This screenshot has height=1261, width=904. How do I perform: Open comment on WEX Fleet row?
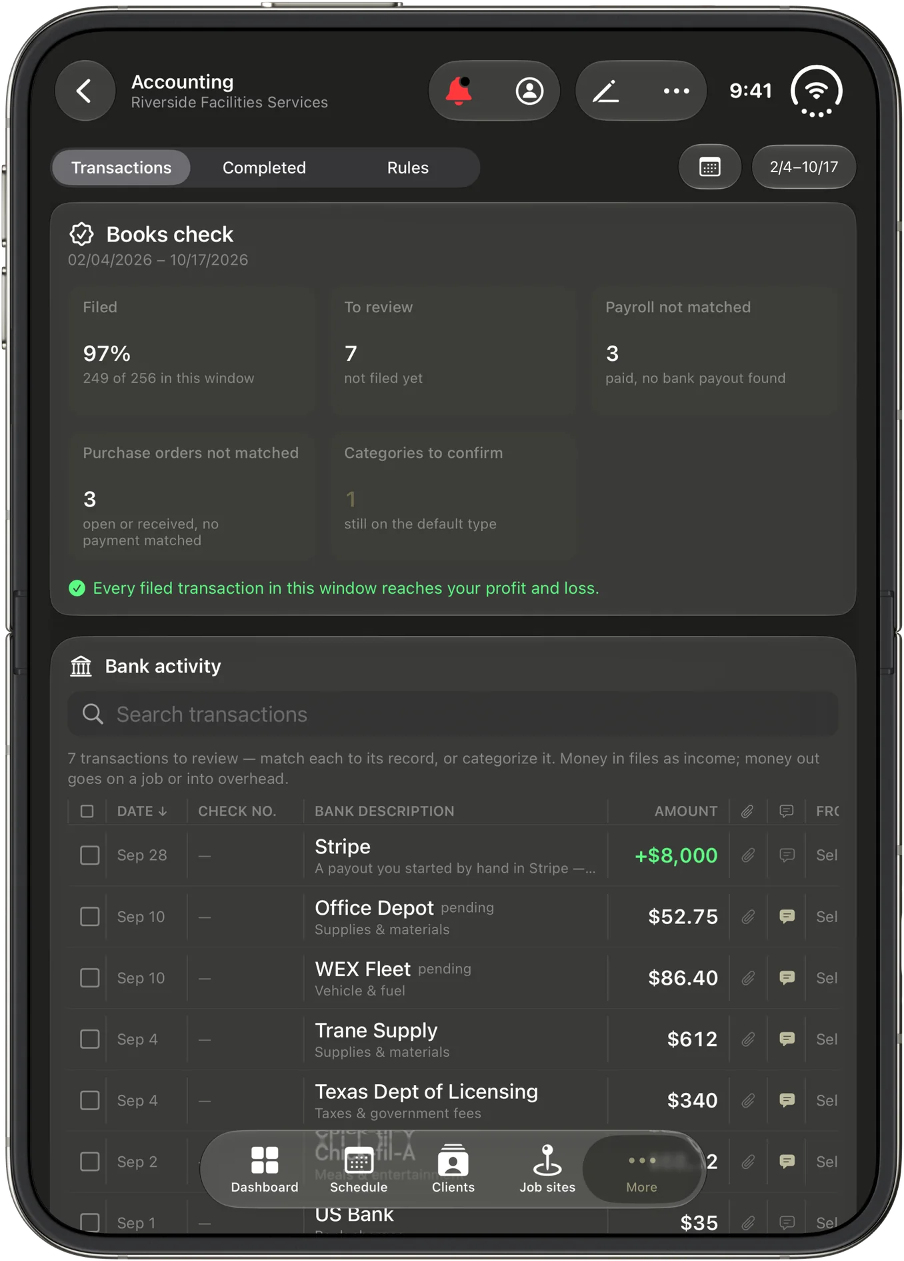[787, 978]
